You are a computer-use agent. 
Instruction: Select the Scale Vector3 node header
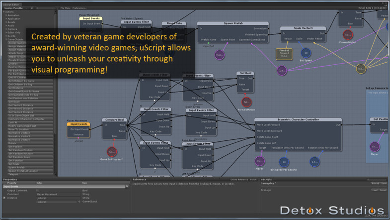pyautogui.click(x=303, y=28)
